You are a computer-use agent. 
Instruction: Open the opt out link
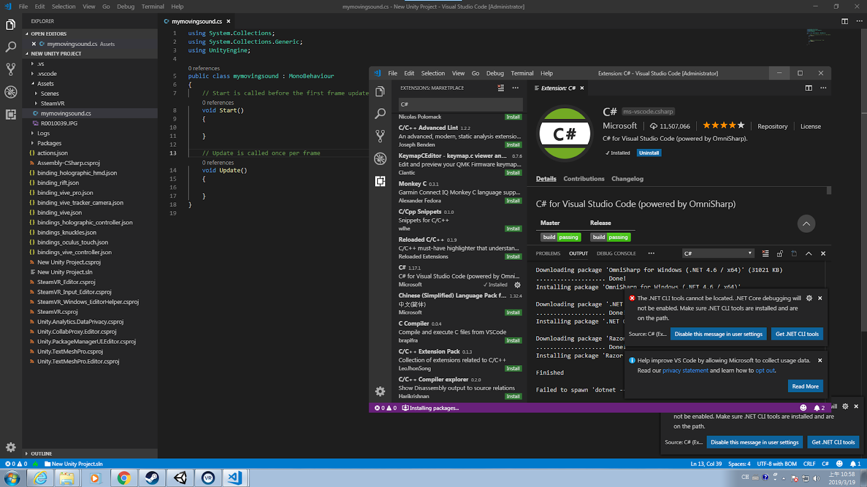click(x=765, y=371)
